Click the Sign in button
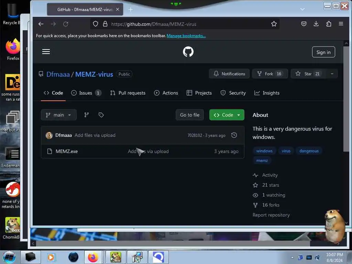 323,52
